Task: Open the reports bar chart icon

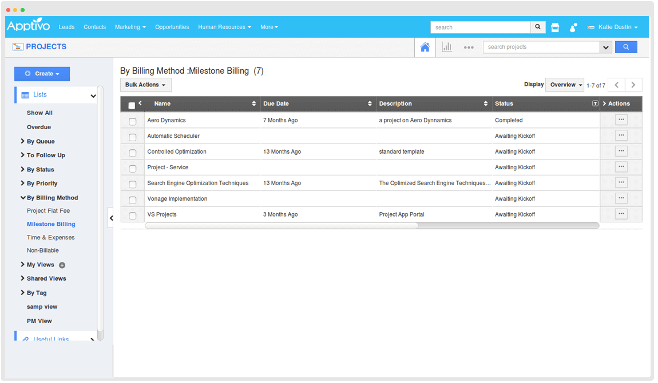Action: [x=447, y=47]
